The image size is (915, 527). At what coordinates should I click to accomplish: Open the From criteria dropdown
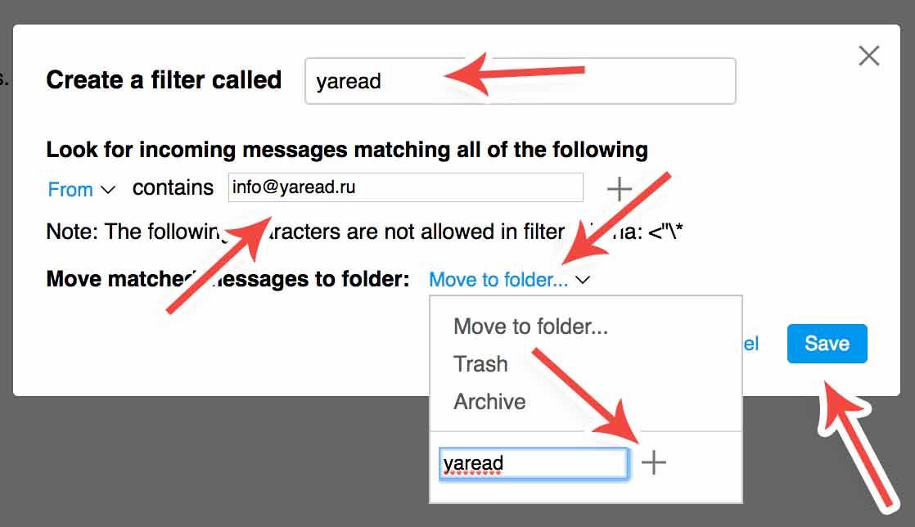(x=70, y=190)
